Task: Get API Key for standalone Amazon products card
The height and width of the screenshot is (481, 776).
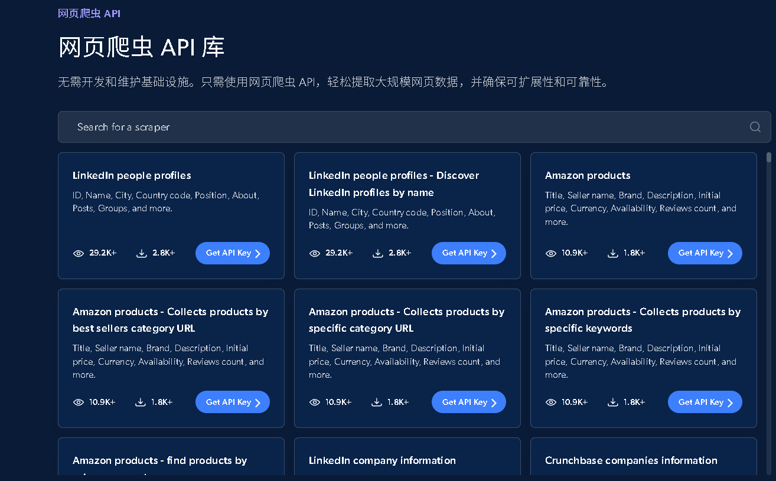Action: pyautogui.click(x=705, y=253)
